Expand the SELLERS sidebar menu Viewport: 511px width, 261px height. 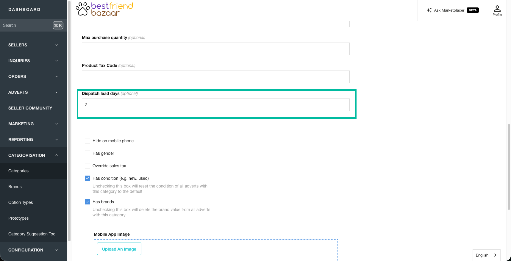(33, 45)
